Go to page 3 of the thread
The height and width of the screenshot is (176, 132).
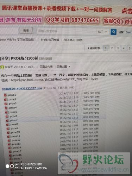pos(118,48)
